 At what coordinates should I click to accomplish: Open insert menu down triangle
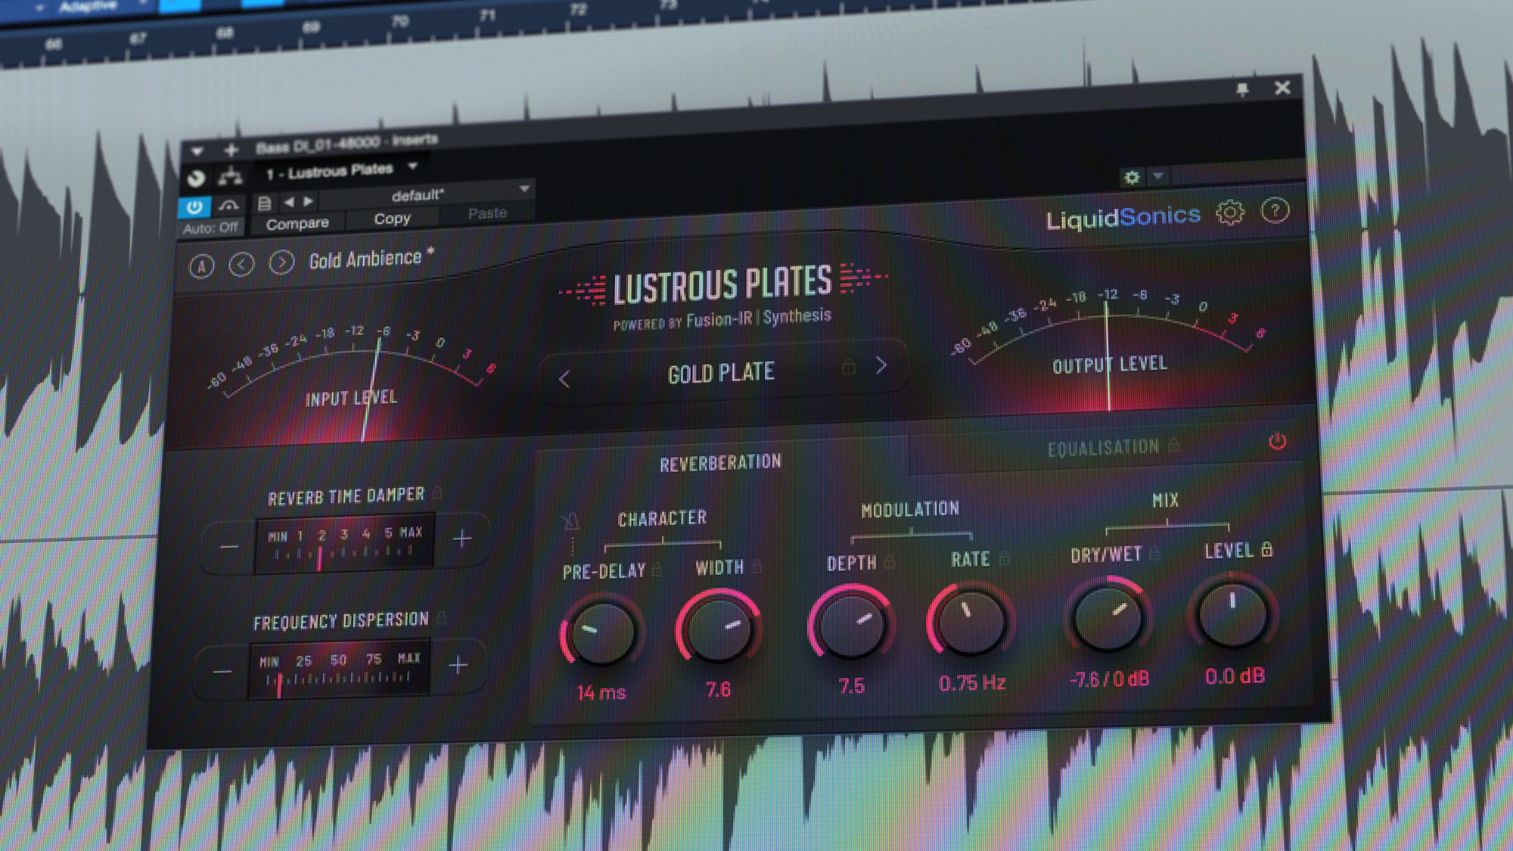coord(197,151)
